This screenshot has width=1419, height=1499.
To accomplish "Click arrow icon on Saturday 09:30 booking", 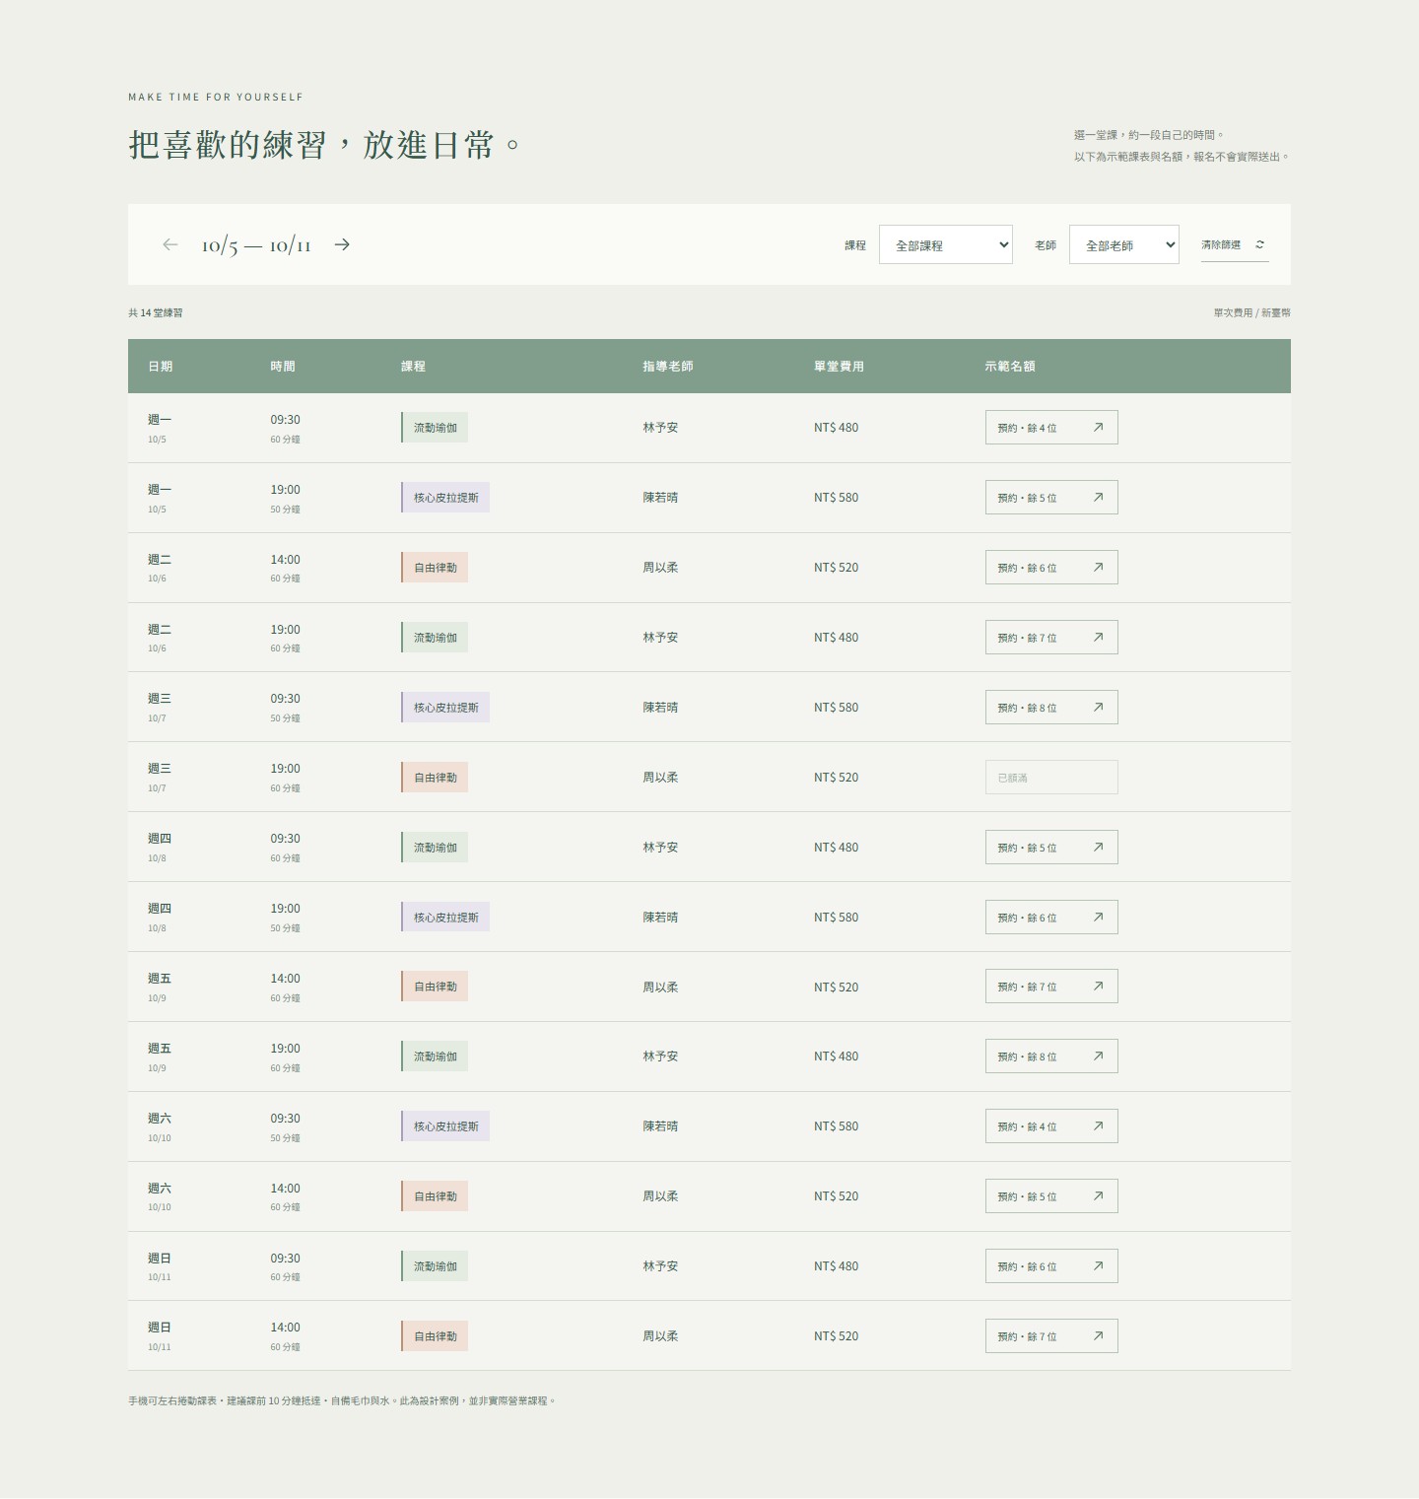I will 1098,1125.
